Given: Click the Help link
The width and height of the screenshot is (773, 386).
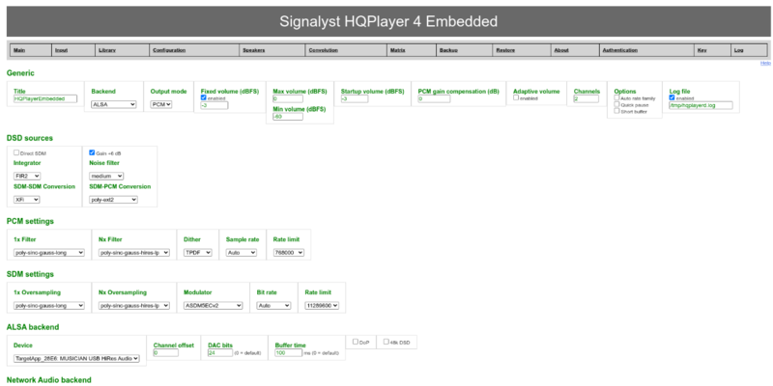Looking at the screenshot, I should [x=765, y=64].
